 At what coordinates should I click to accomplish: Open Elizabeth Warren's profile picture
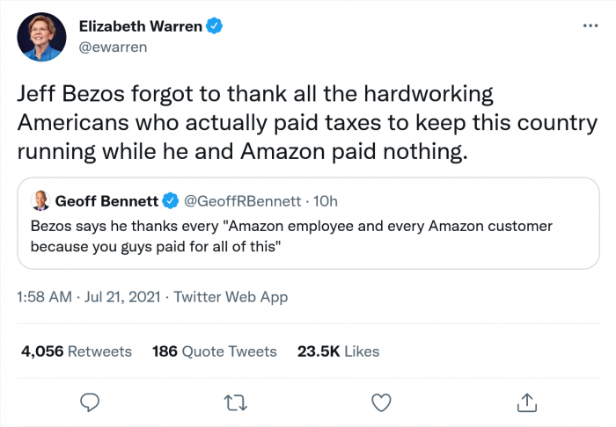[x=42, y=37]
